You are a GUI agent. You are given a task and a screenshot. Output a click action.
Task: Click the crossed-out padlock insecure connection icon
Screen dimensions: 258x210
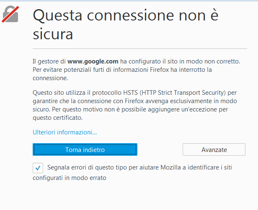[10, 14]
